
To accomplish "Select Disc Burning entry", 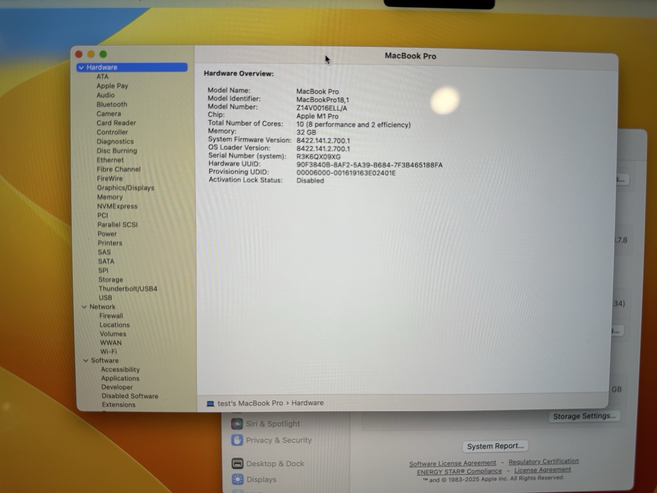I will pyautogui.click(x=117, y=151).
